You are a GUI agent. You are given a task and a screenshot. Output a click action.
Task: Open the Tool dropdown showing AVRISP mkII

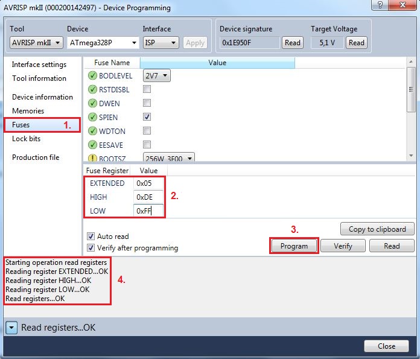[36, 42]
